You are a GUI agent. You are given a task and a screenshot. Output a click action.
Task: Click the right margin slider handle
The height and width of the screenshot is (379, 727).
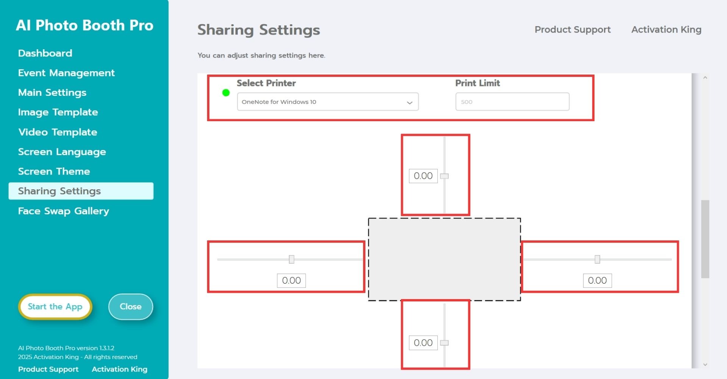click(x=597, y=259)
